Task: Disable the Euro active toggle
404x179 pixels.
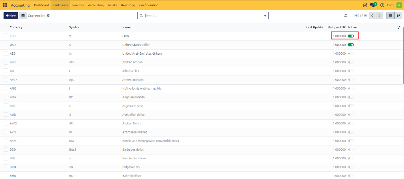Action: click(x=351, y=36)
